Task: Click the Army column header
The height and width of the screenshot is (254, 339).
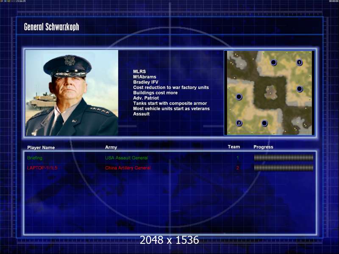Action: click(x=111, y=147)
